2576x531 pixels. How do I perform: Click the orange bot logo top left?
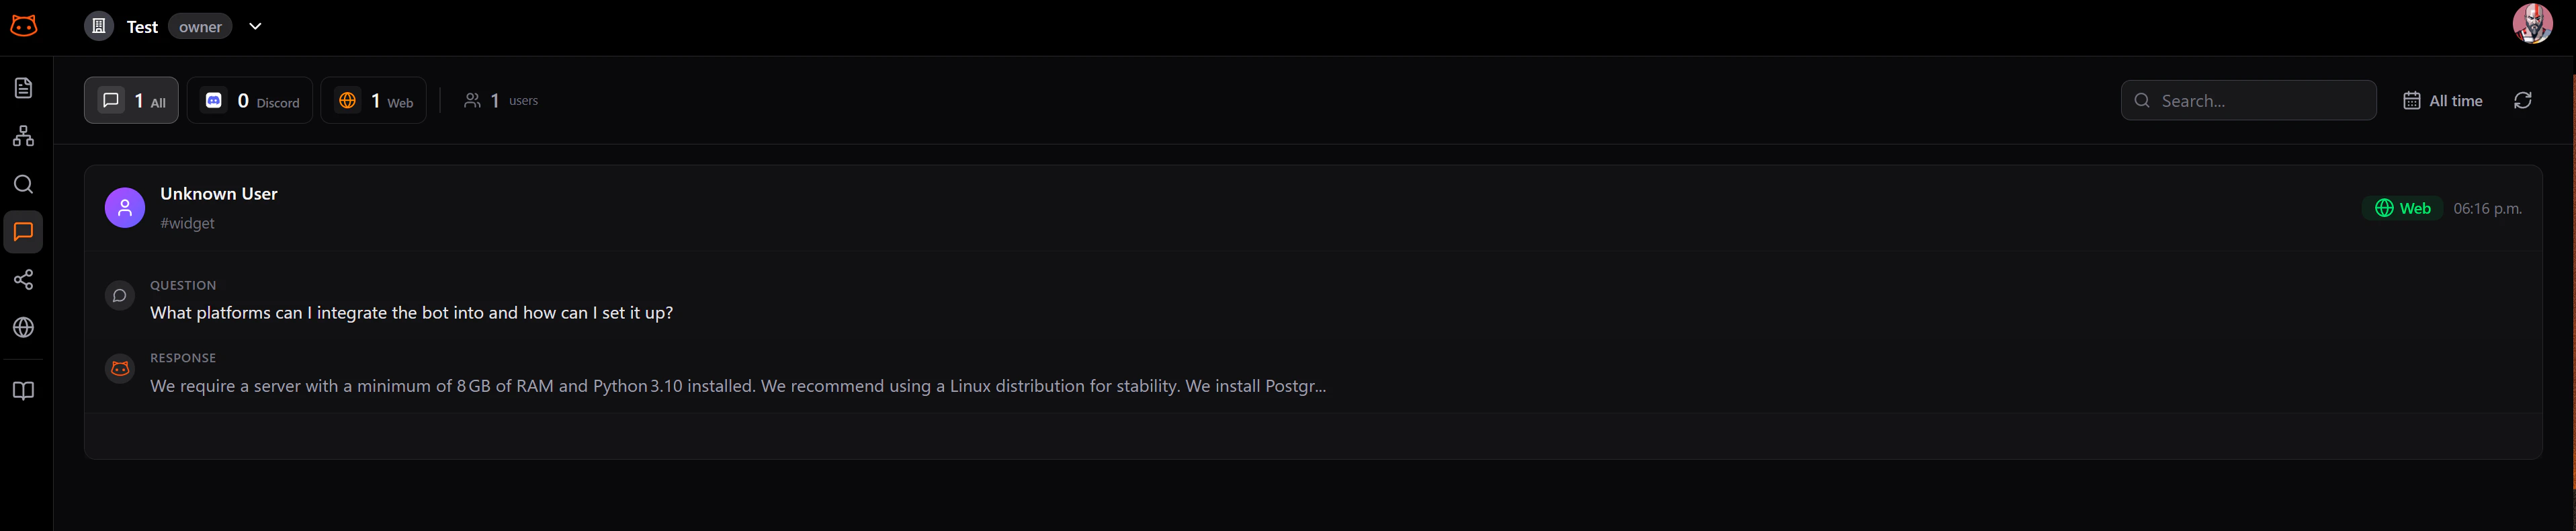(x=23, y=26)
